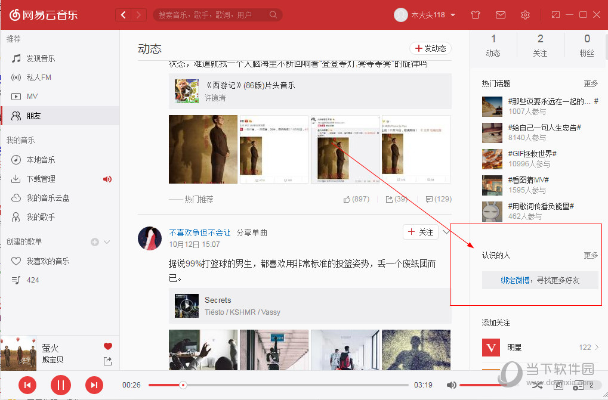The image size is (608, 400).
Task: Open 我的音乐云盘 music cloud disk
Action: pyautogui.click(x=44, y=198)
